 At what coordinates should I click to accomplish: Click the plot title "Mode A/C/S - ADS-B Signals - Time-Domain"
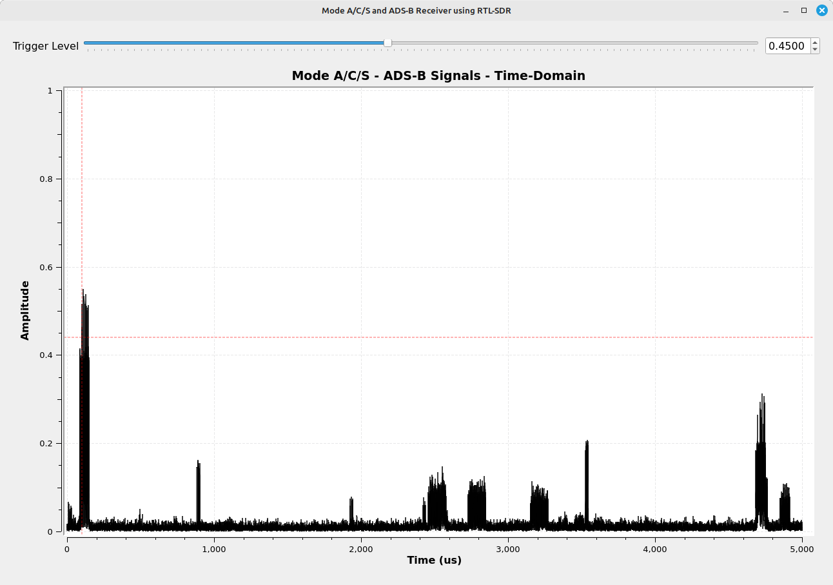(438, 75)
